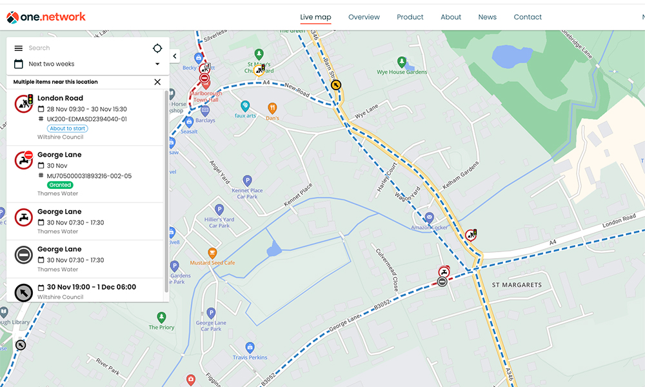Click the no-entry map marker near Town Hall

coord(204,79)
